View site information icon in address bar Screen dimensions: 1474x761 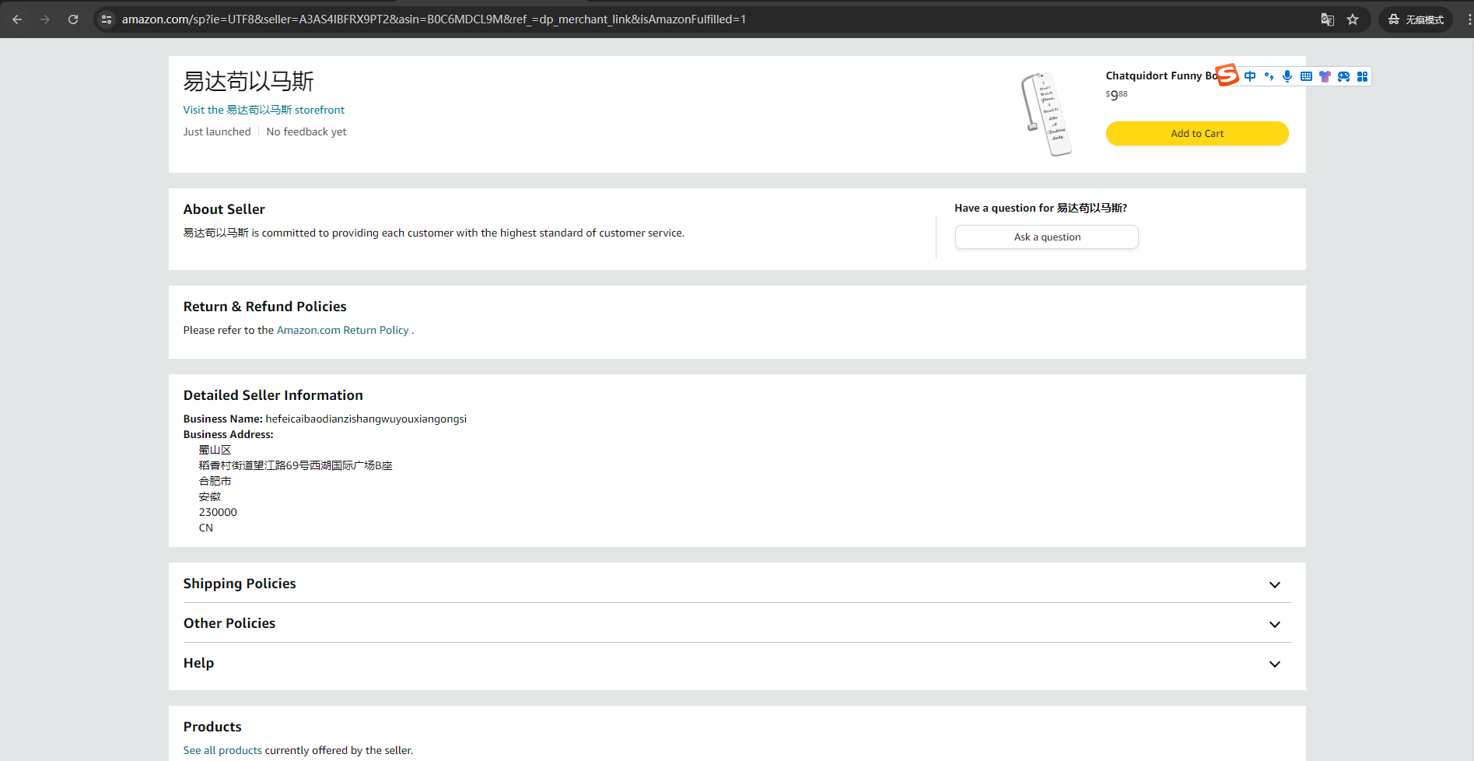[107, 19]
